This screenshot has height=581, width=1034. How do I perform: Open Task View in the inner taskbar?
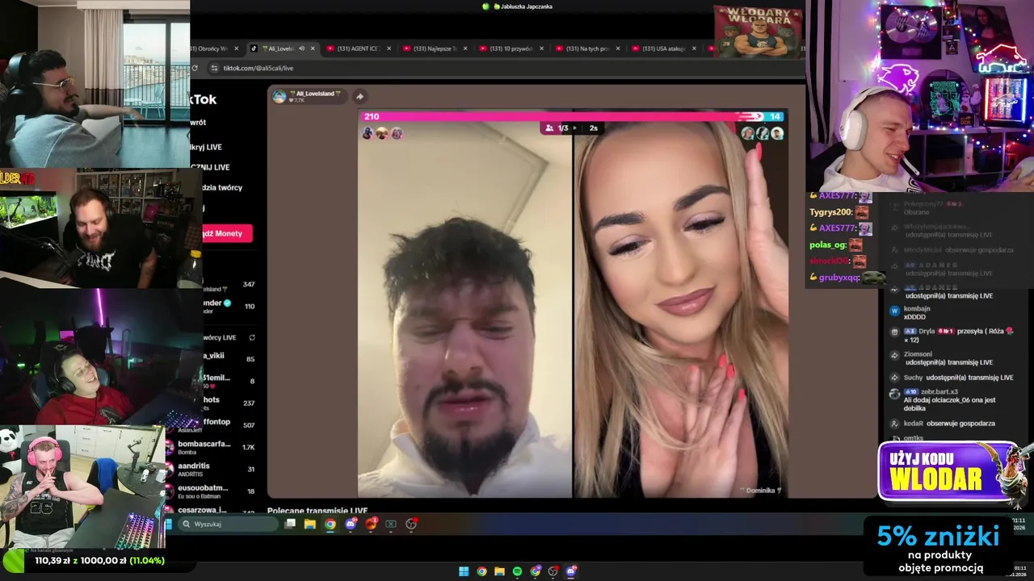290,524
